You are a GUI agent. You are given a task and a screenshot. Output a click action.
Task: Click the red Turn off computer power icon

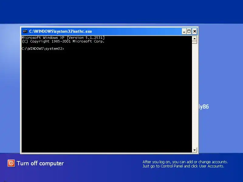point(11,163)
